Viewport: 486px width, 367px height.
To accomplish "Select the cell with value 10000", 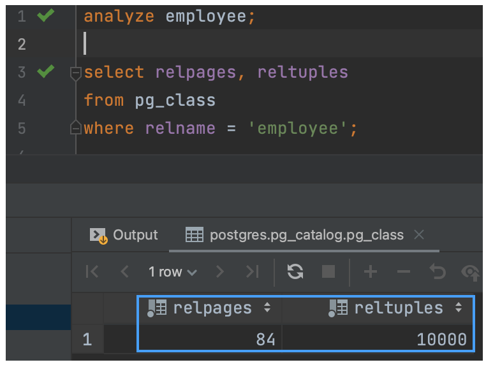I will pyautogui.click(x=377, y=339).
